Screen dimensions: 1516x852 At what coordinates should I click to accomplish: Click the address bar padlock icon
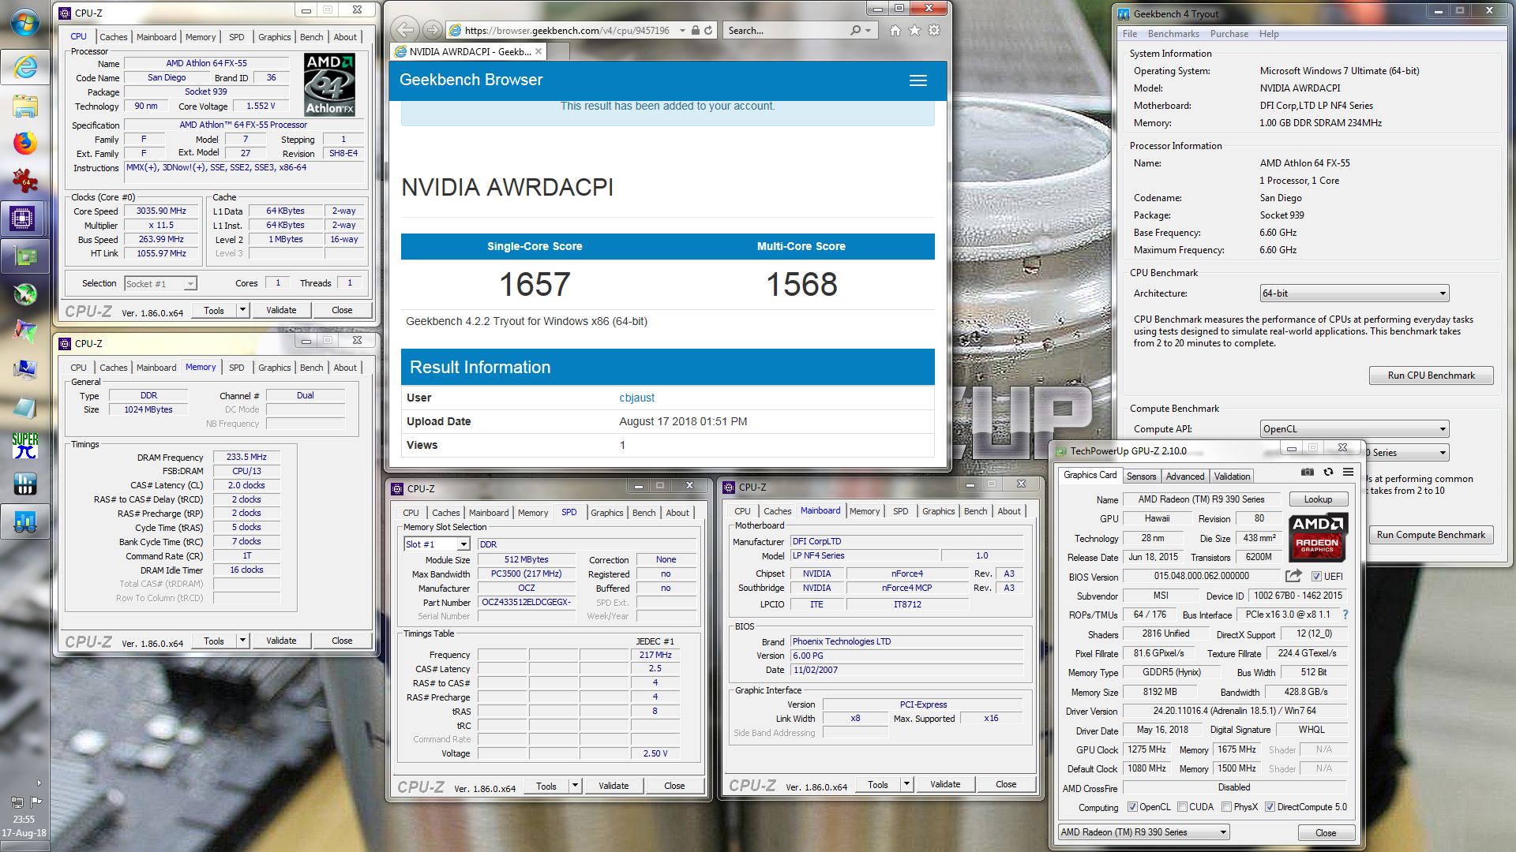(x=695, y=31)
